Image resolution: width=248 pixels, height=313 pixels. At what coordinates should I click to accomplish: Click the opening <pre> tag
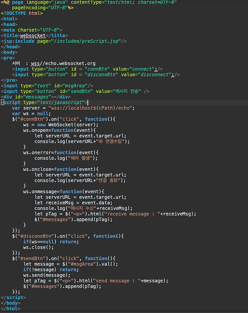[8, 58]
